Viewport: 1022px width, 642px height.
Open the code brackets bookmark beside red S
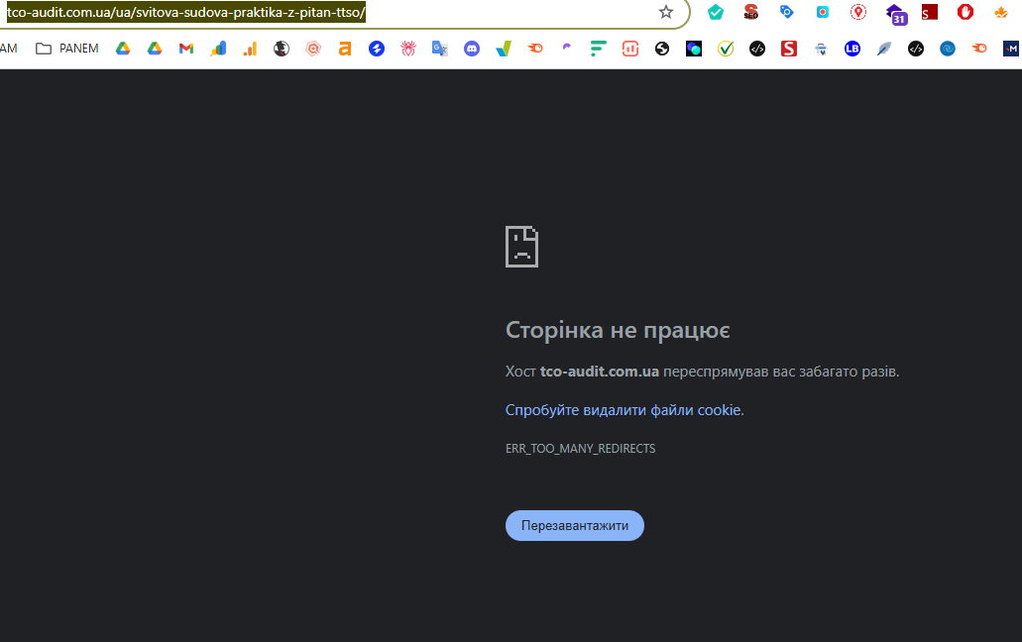[757, 49]
